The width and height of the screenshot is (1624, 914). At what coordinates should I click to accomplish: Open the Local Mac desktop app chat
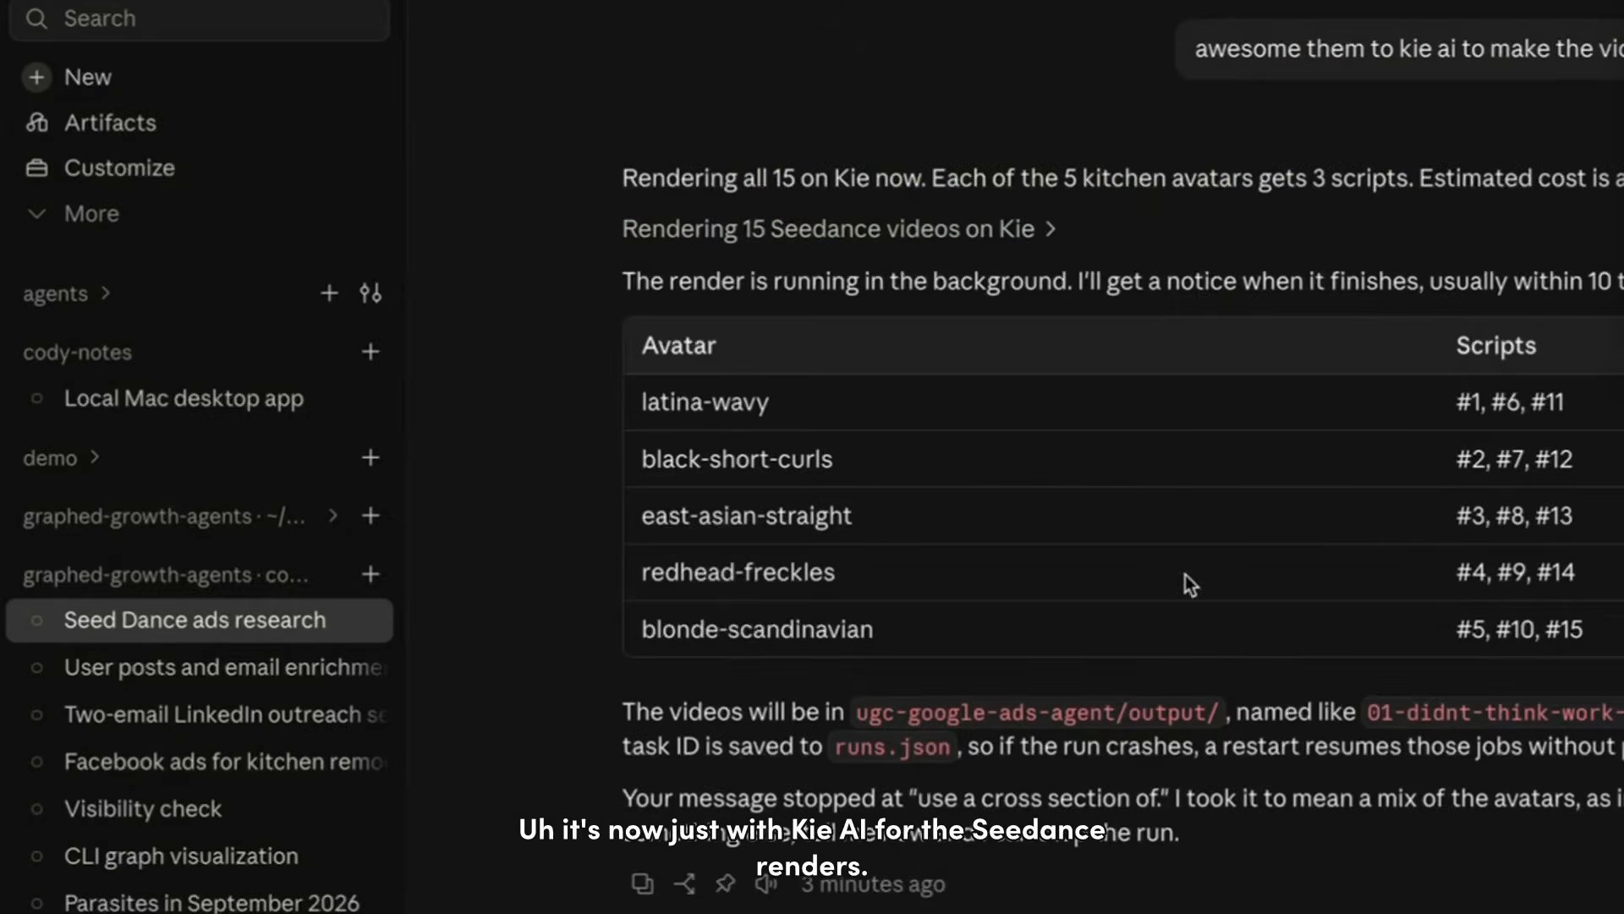(184, 399)
